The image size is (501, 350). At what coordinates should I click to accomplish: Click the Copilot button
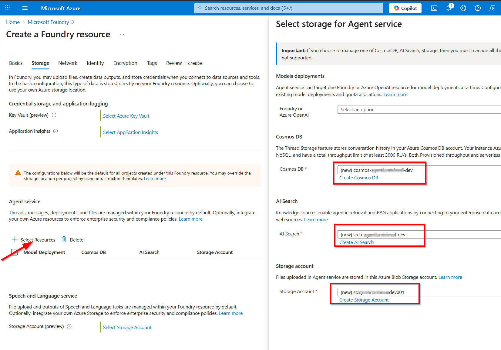pyautogui.click(x=405, y=8)
